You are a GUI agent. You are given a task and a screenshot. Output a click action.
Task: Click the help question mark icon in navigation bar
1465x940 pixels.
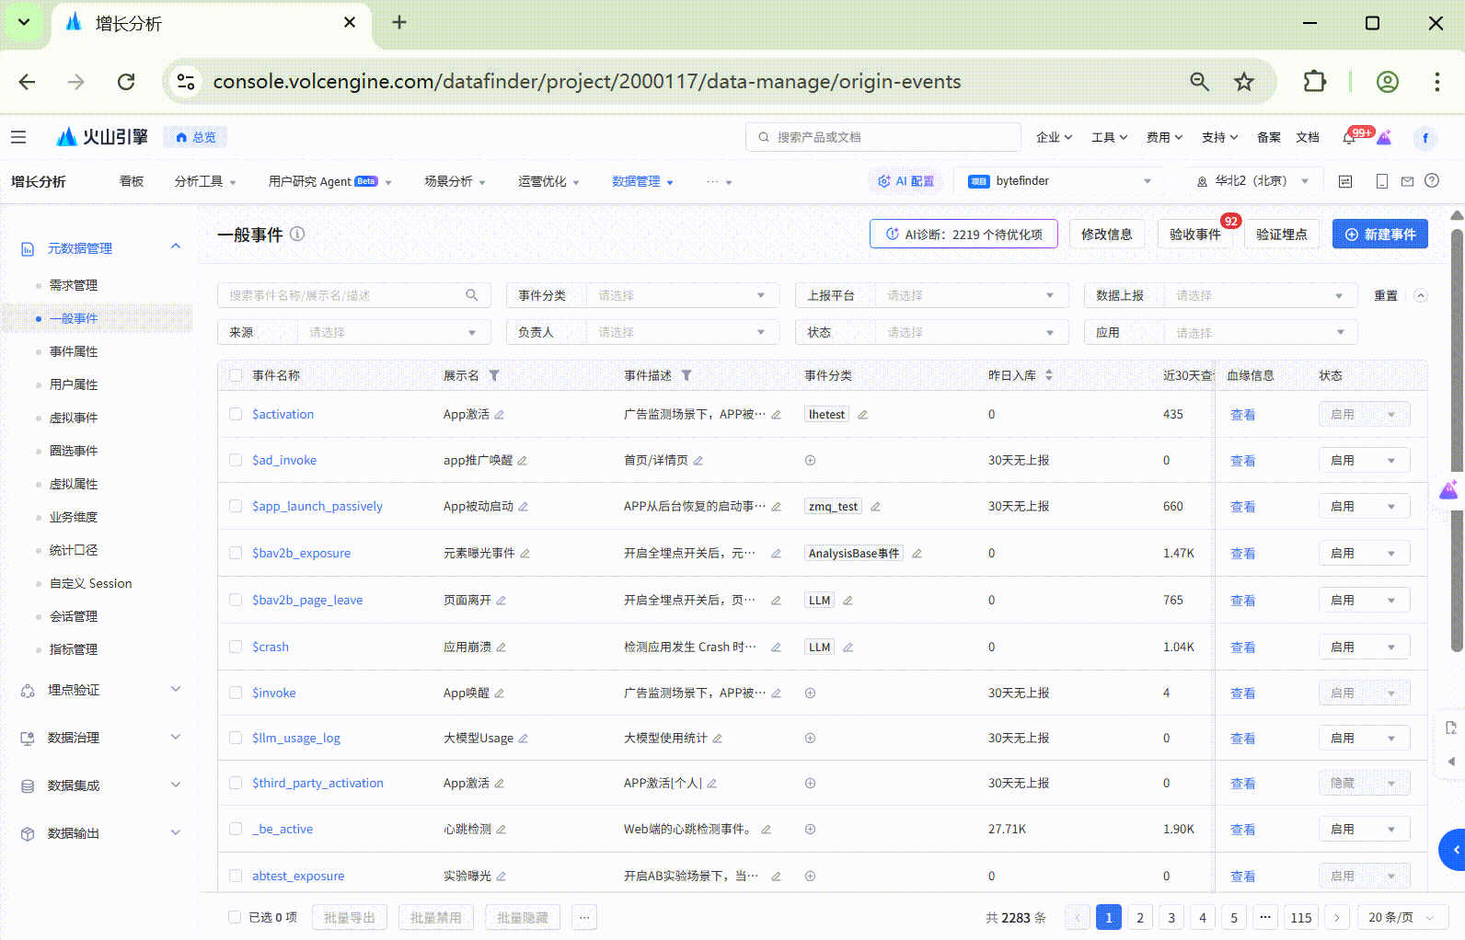point(1432,181)
